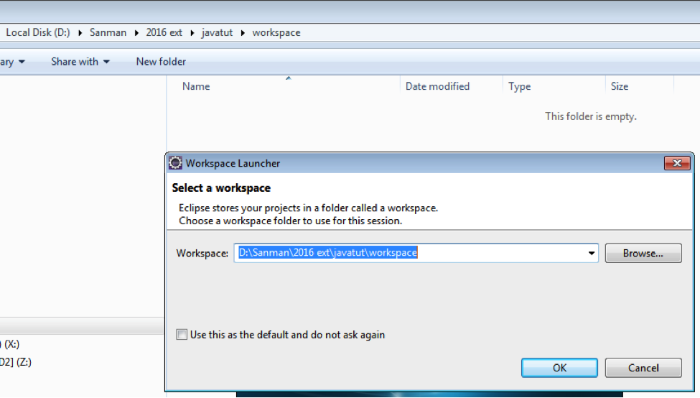This screenshot has height=398, width=700.
Task: Go to Sanman folder in breadcrumb
Action: (x=108, y=32)
